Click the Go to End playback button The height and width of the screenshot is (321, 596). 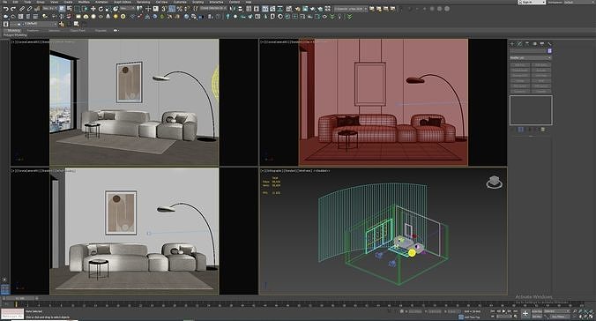click(516, 310)
